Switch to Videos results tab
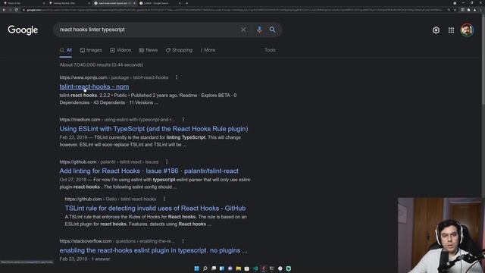 pos(120,50)
